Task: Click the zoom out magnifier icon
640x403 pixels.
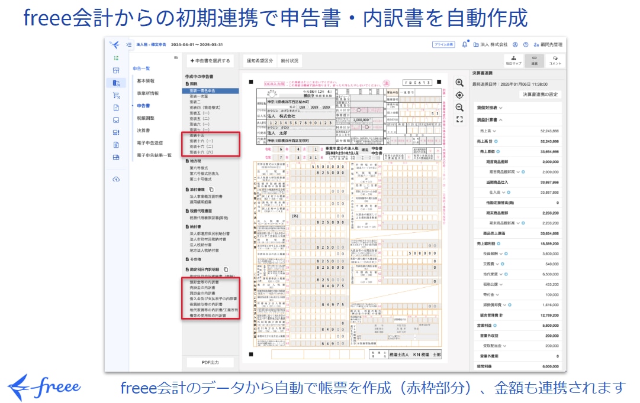Action: [459, 108]
